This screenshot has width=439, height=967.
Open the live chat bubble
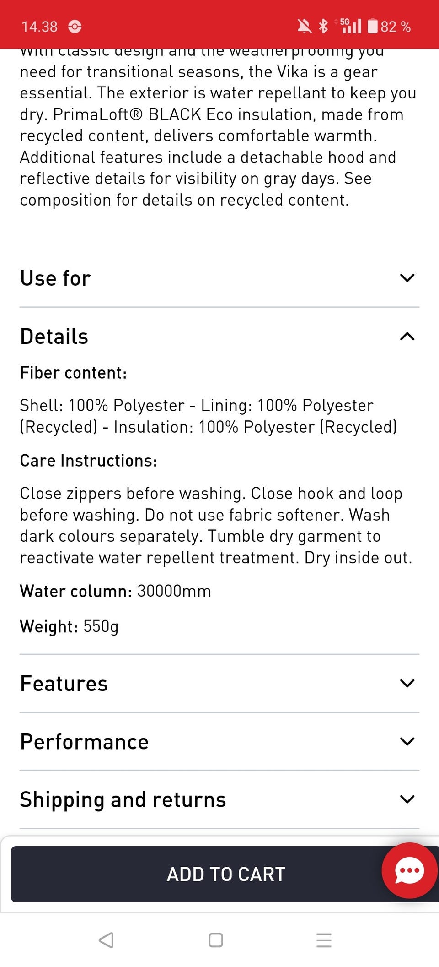[x=409, y=870]
